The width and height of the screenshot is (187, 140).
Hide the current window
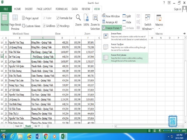tap(127, 22)
